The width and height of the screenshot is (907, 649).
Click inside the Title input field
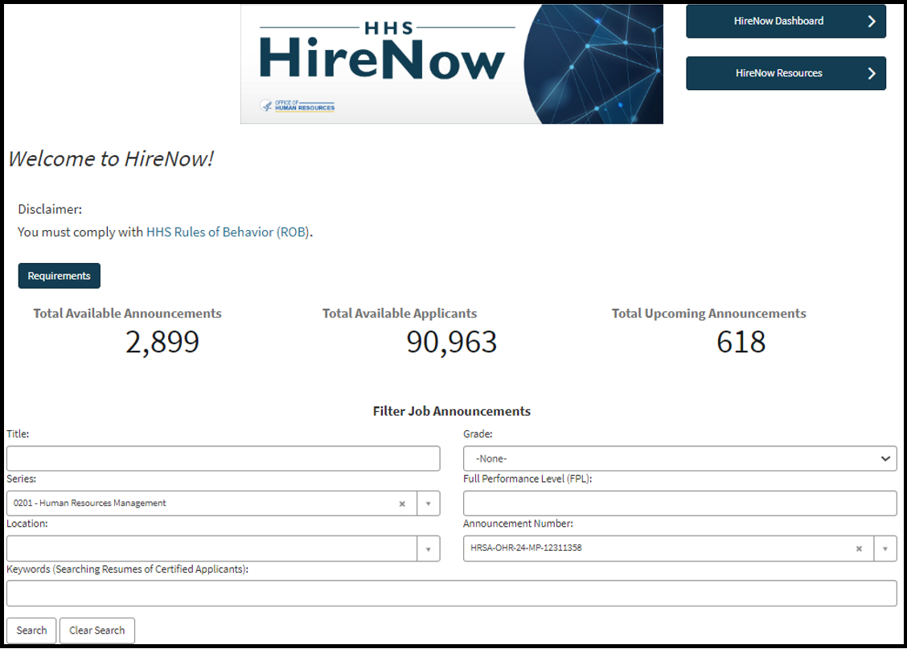click(223, 458)
